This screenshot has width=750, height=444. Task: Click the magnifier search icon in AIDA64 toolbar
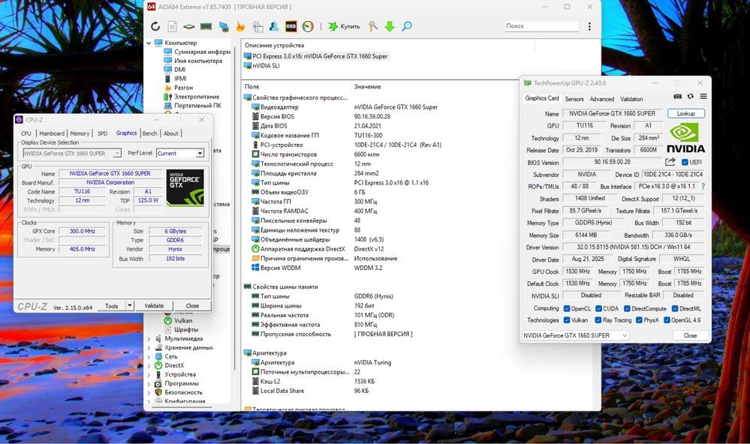407,26
